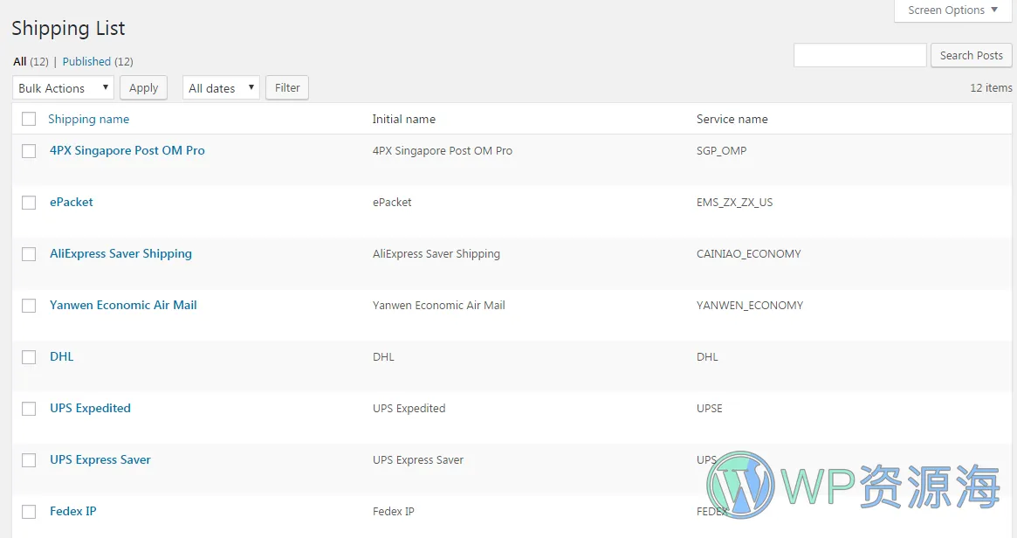Click initial name cell 'AliExpress Saver Shipping'
The image size is (1017, 538).
click(436, 254)
